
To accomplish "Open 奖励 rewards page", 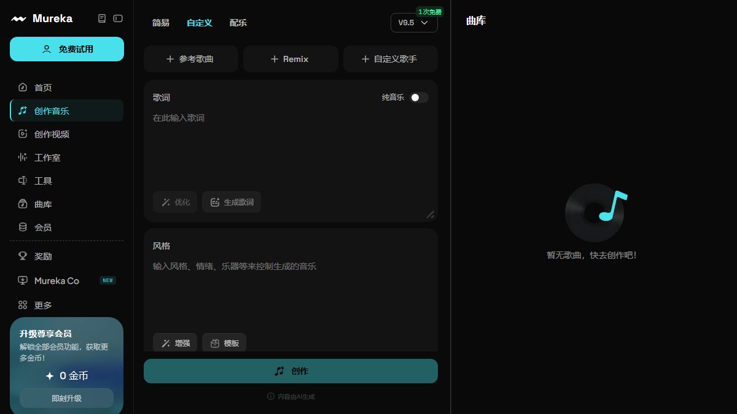I will coord(66,256).
